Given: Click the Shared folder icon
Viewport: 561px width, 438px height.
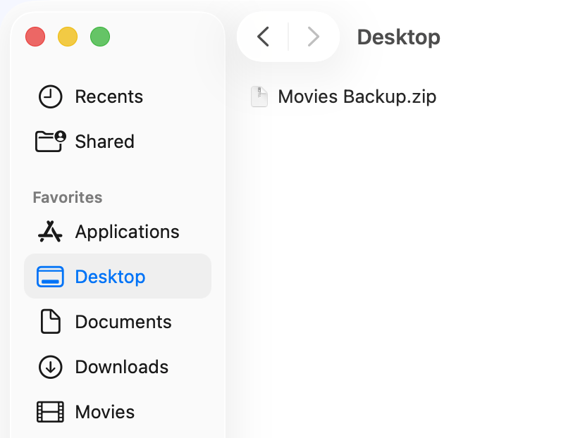Looking at the screenshot, I should [50, 142].
